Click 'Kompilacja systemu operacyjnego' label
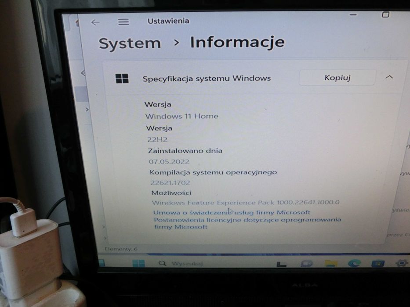The height and width of the screenshot is (307, 410). click(x=213, y=172)
